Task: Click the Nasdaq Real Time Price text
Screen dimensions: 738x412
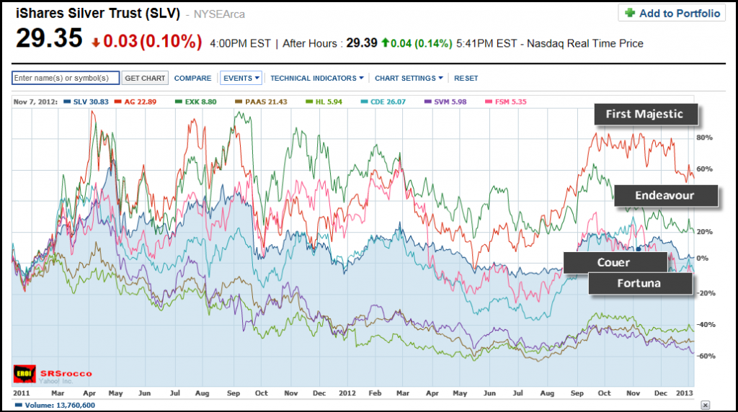Action: pos(585,43)
